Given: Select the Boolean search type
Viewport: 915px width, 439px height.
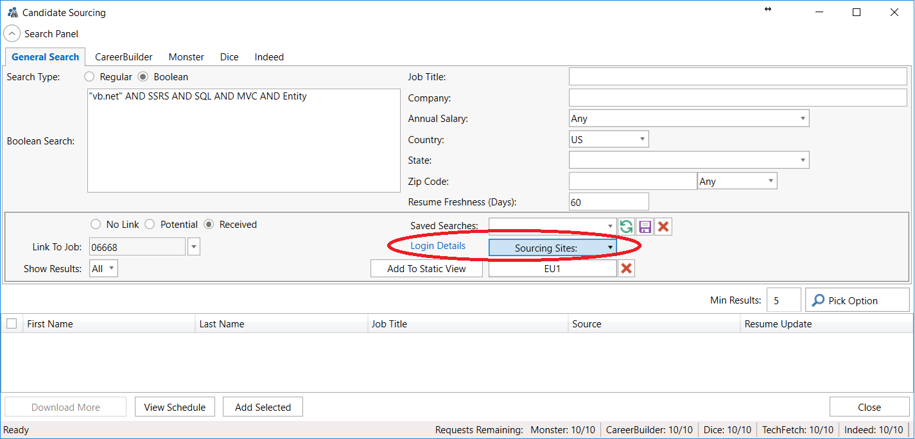Looking at the screenshot, I should (x=144, y=77).
